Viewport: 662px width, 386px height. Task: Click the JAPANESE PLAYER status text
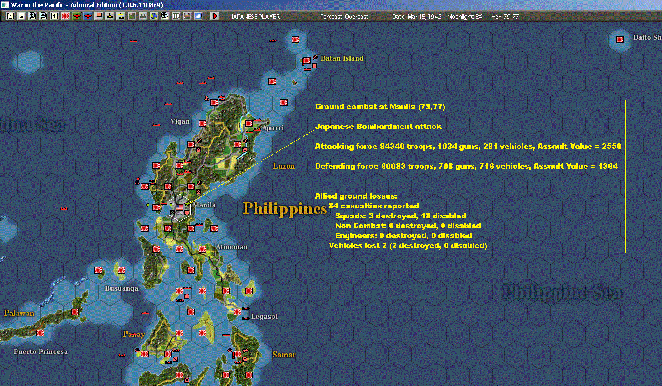[x=256, y=17]
